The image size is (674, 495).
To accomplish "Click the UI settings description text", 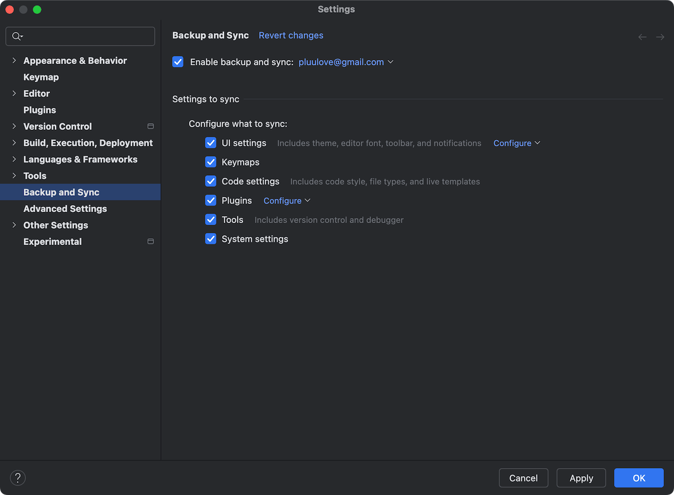I will (x=379, y=143).
